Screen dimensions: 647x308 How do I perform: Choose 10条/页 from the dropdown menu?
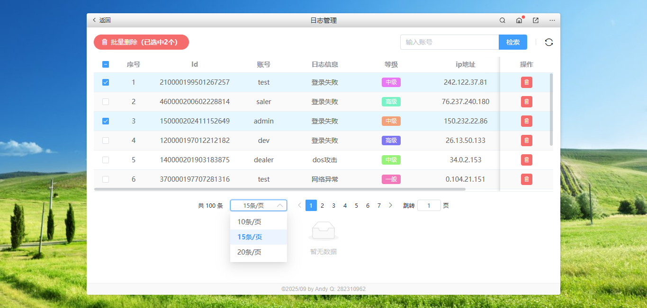point(248,221)
